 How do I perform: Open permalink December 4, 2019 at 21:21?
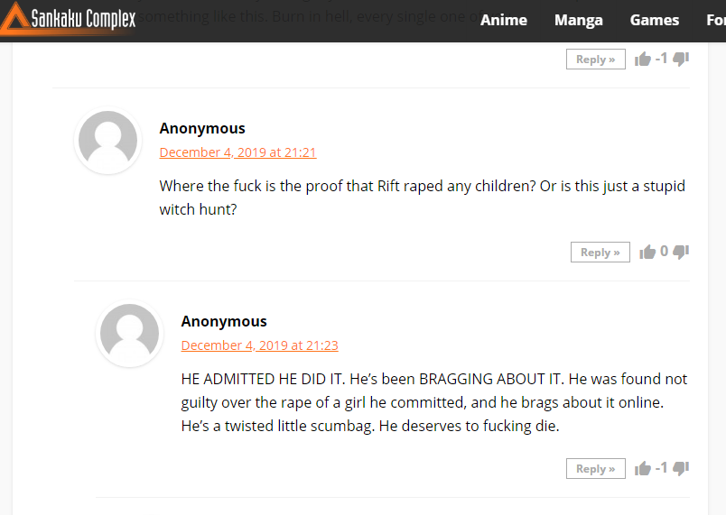(x=238, y=152)
